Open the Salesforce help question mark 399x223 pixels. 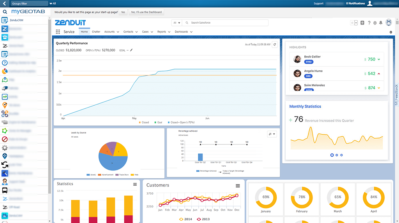coord(369,23)
